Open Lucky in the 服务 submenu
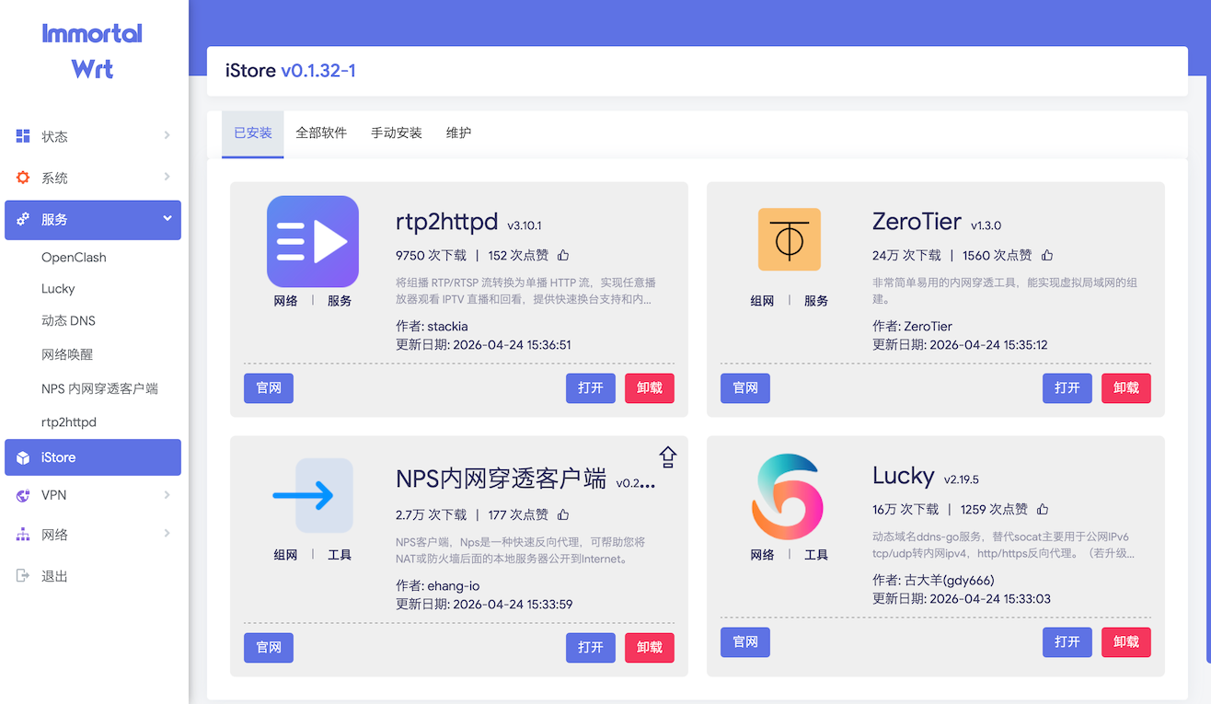The height and width of the screenshot is (704, 1211). pyautogui.click(x=58, y=289)
